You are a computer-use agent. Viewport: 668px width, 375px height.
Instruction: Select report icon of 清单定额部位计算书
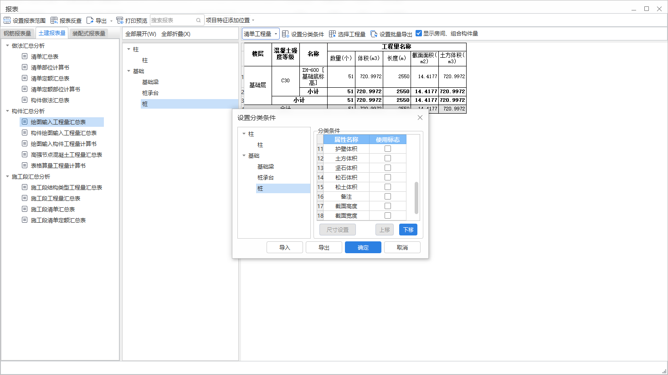pos(25,89)
